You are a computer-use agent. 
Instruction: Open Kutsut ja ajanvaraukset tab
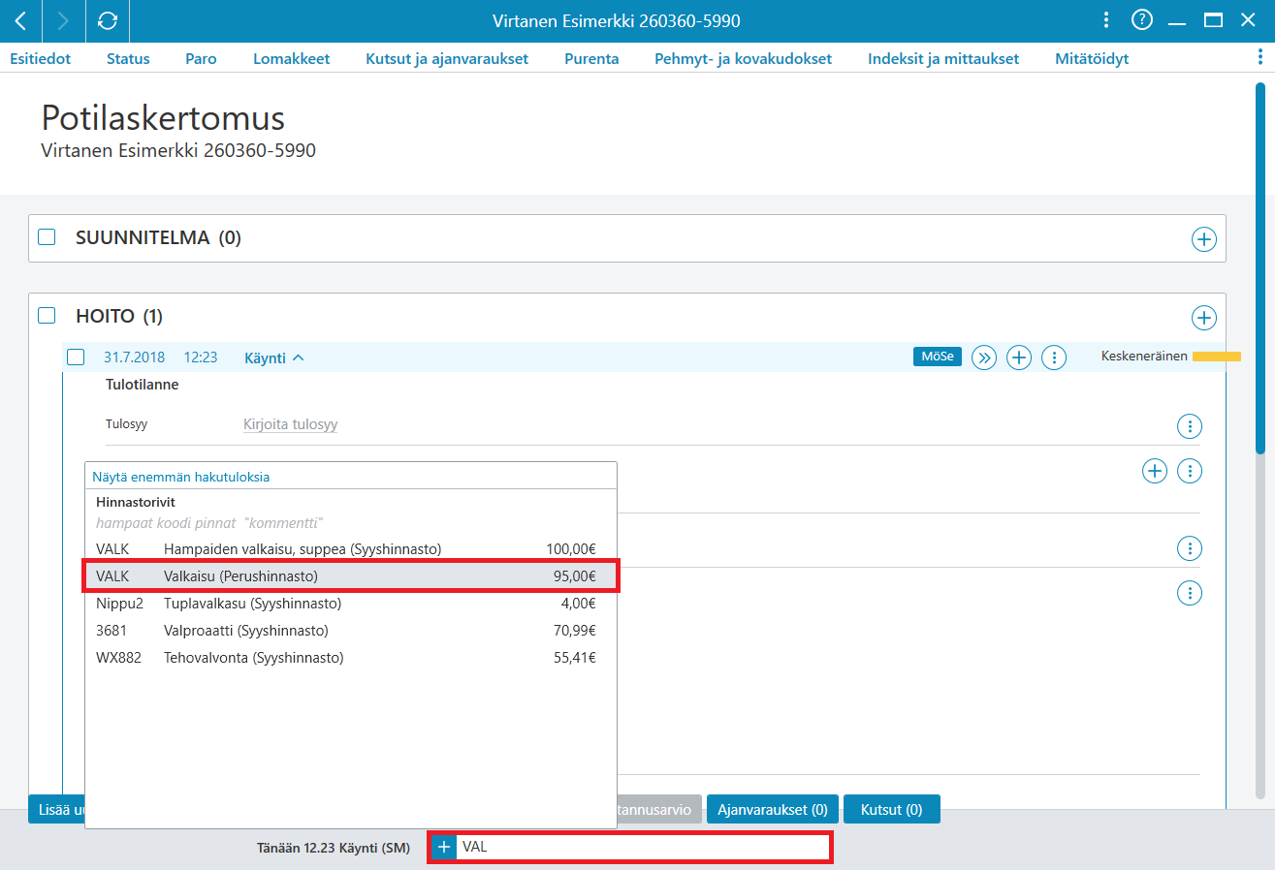click(x=447, y=58)
